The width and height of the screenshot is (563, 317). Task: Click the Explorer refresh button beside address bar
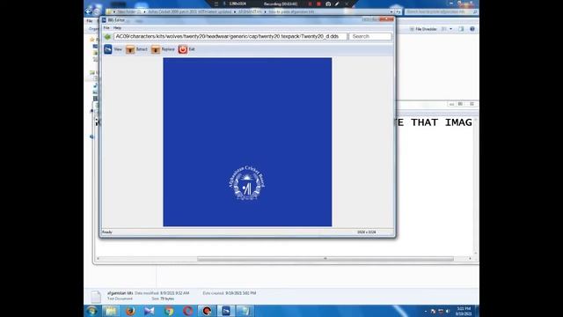click(398, 11)
